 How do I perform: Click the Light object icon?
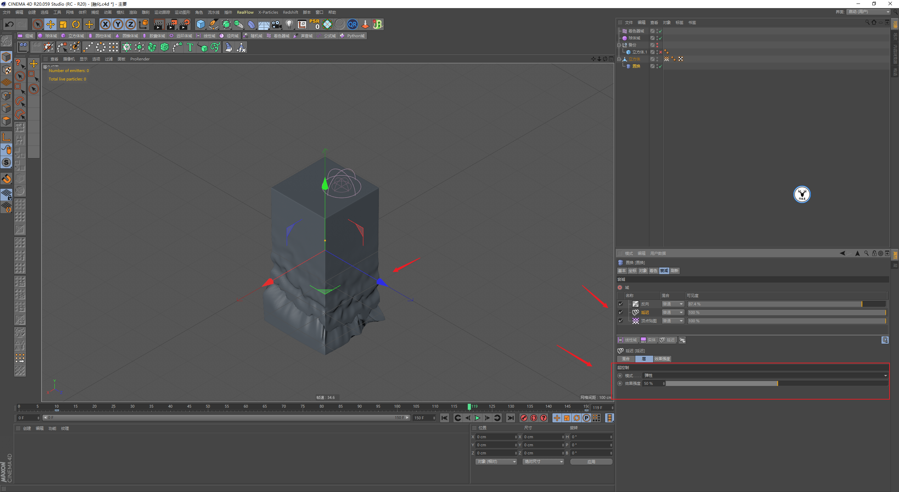click(x=289, y=24)
